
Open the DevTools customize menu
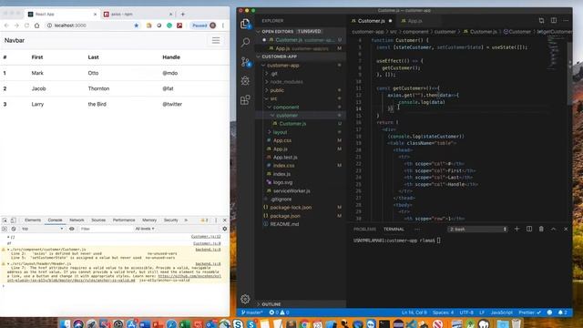point(216,220)
